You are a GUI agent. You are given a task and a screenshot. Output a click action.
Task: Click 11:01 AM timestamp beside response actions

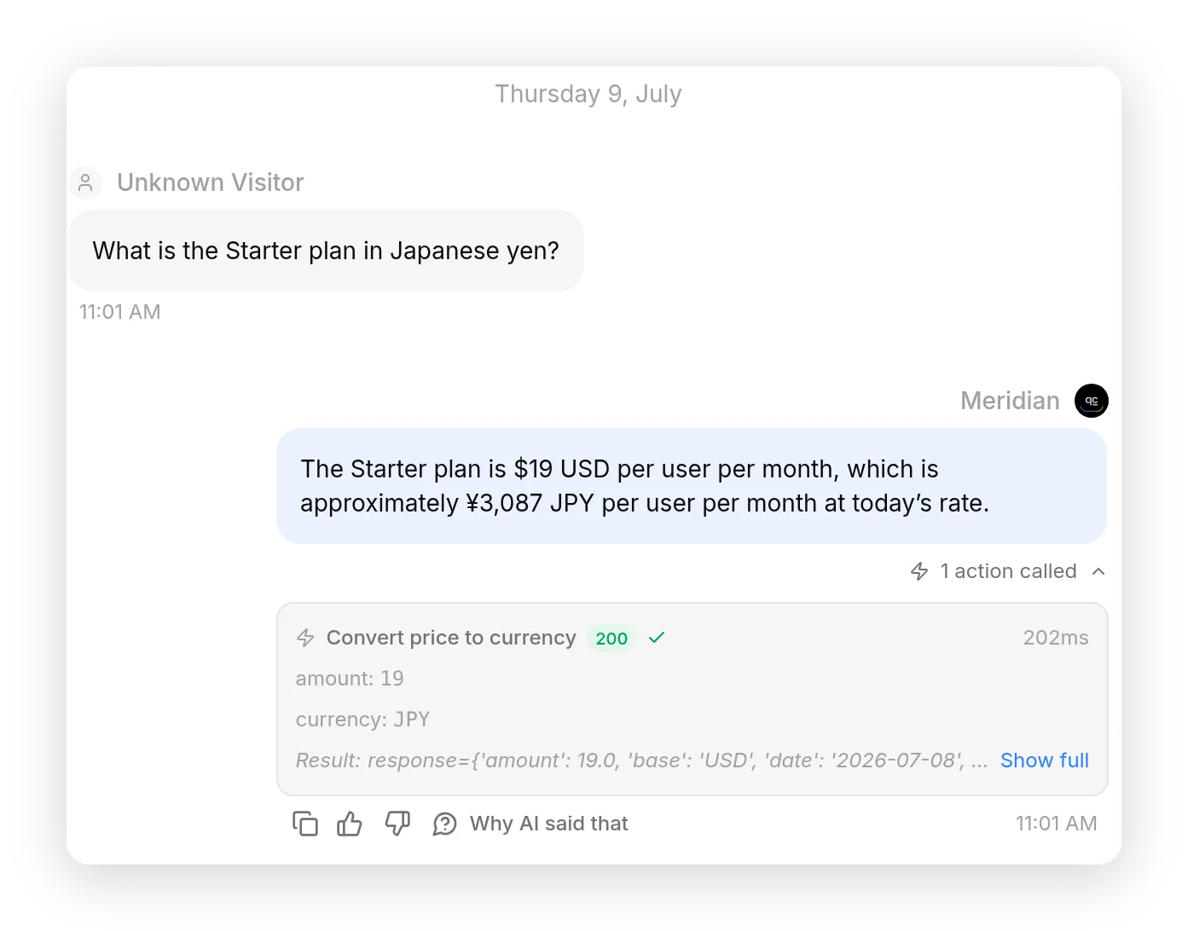(x=1056, y=824)
